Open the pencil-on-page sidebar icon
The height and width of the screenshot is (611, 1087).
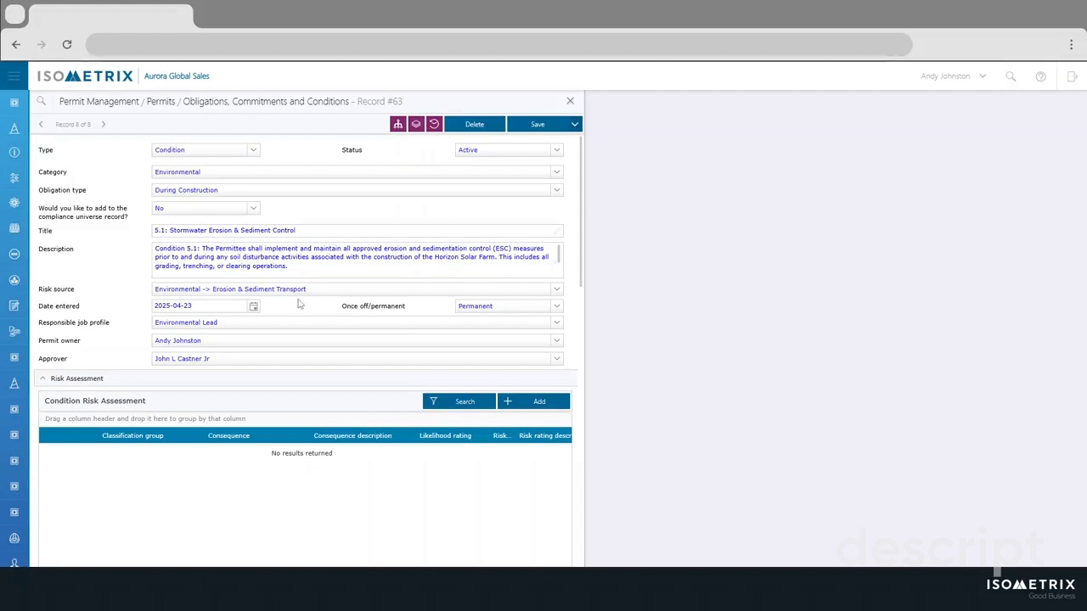[x=14, y=305]
